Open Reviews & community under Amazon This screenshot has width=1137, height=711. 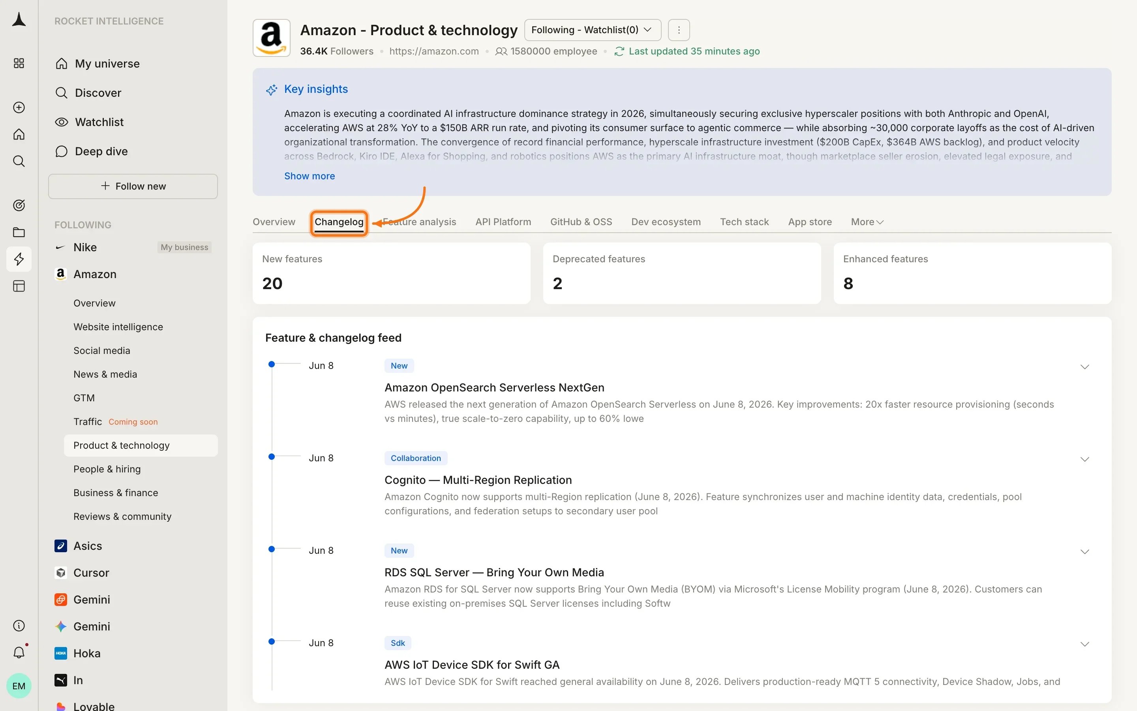[122, 516]
